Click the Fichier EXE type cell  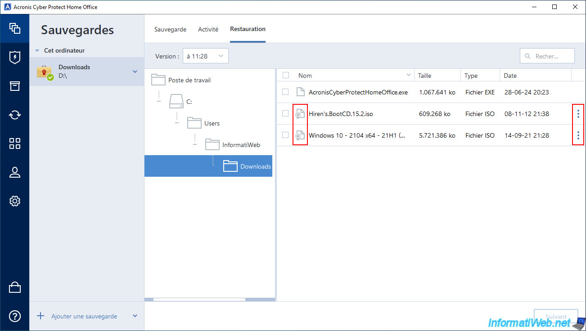tap(480, 92)
